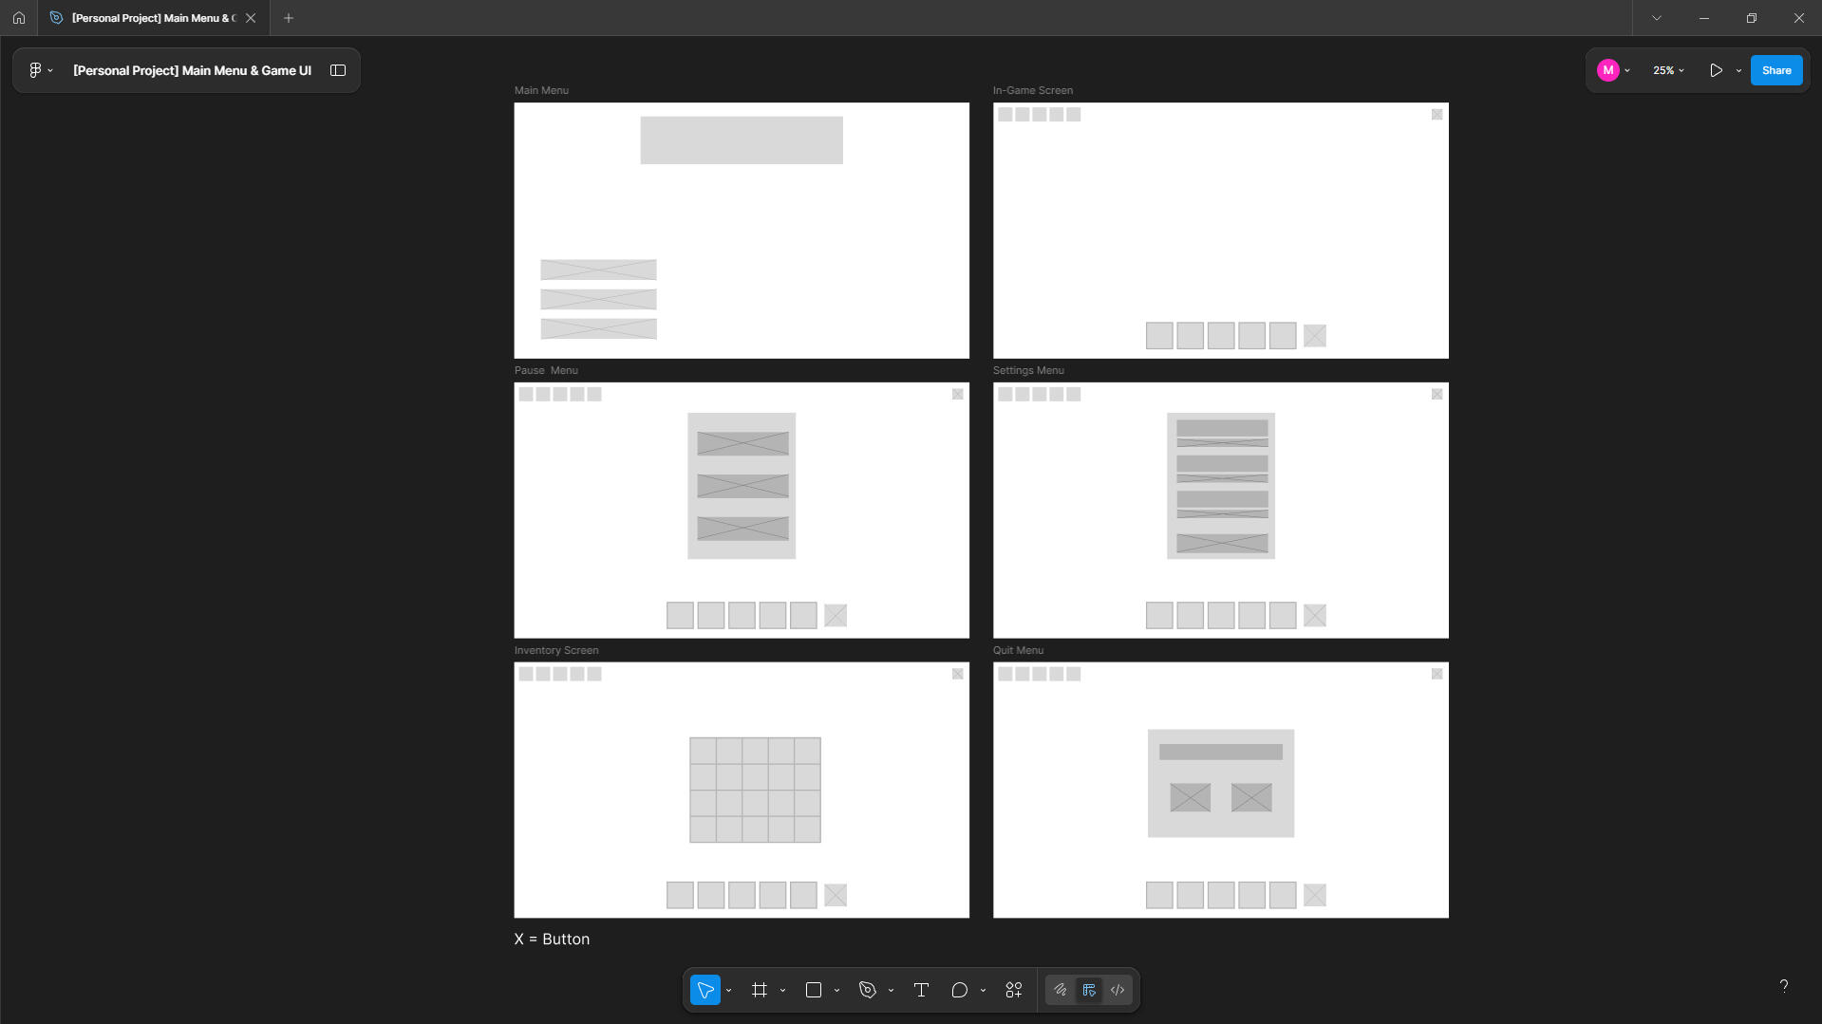Select the Frame tool
1822x1024 pixels.
point(760,990)
